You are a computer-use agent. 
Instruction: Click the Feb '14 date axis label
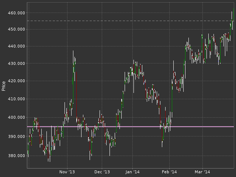click(169, 172)
